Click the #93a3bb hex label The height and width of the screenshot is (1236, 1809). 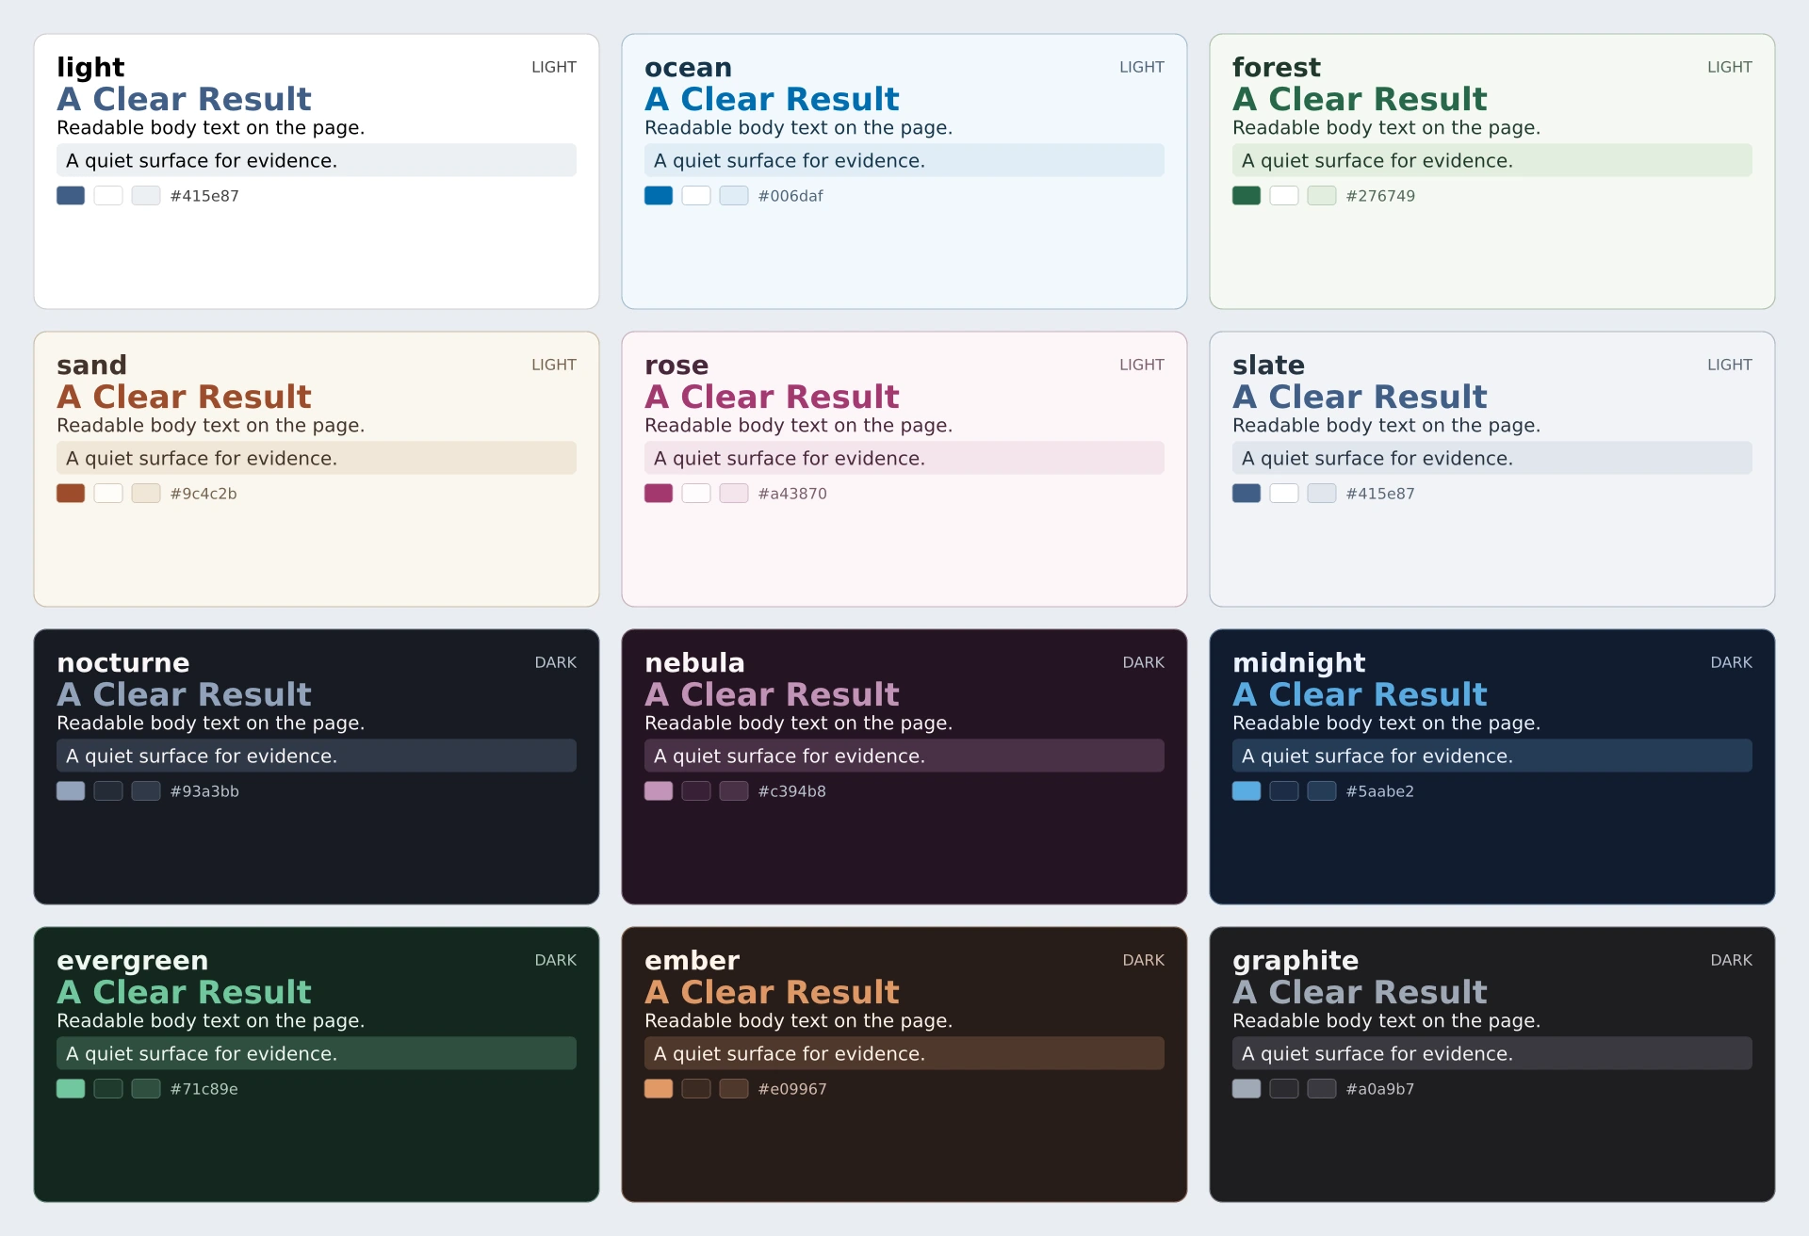pyautogui.click(x=204, y=791)
